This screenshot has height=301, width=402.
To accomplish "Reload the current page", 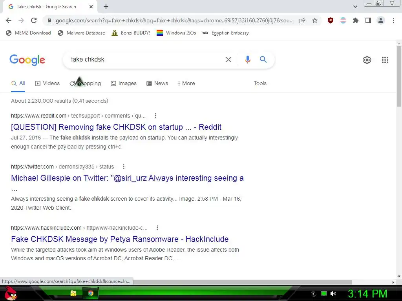I will [34, 20].
